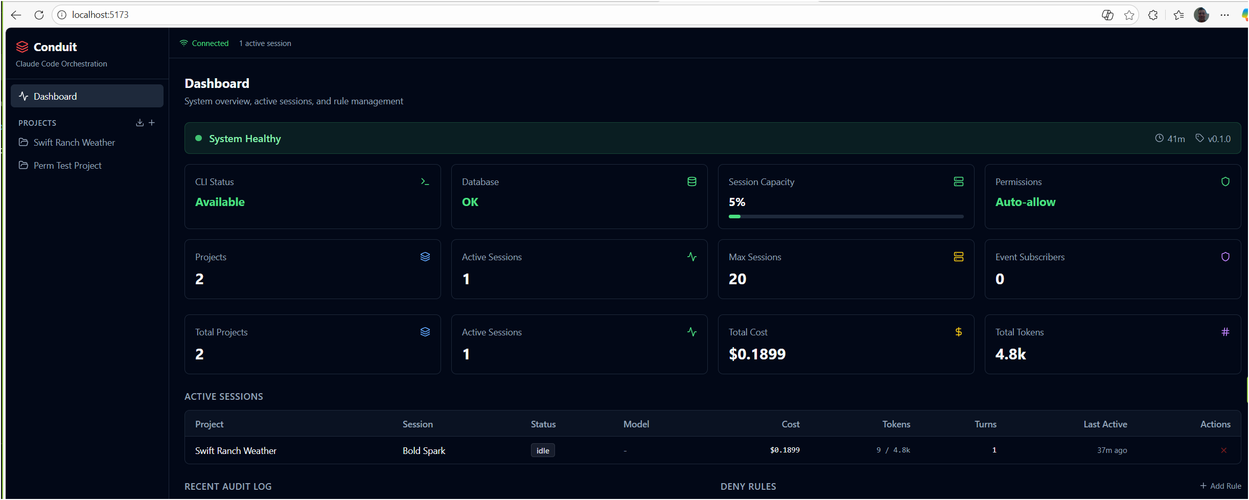Click the System Healthy label
Image resolution: width=1249 pixels, height=500 pixels.
[245, 139]
